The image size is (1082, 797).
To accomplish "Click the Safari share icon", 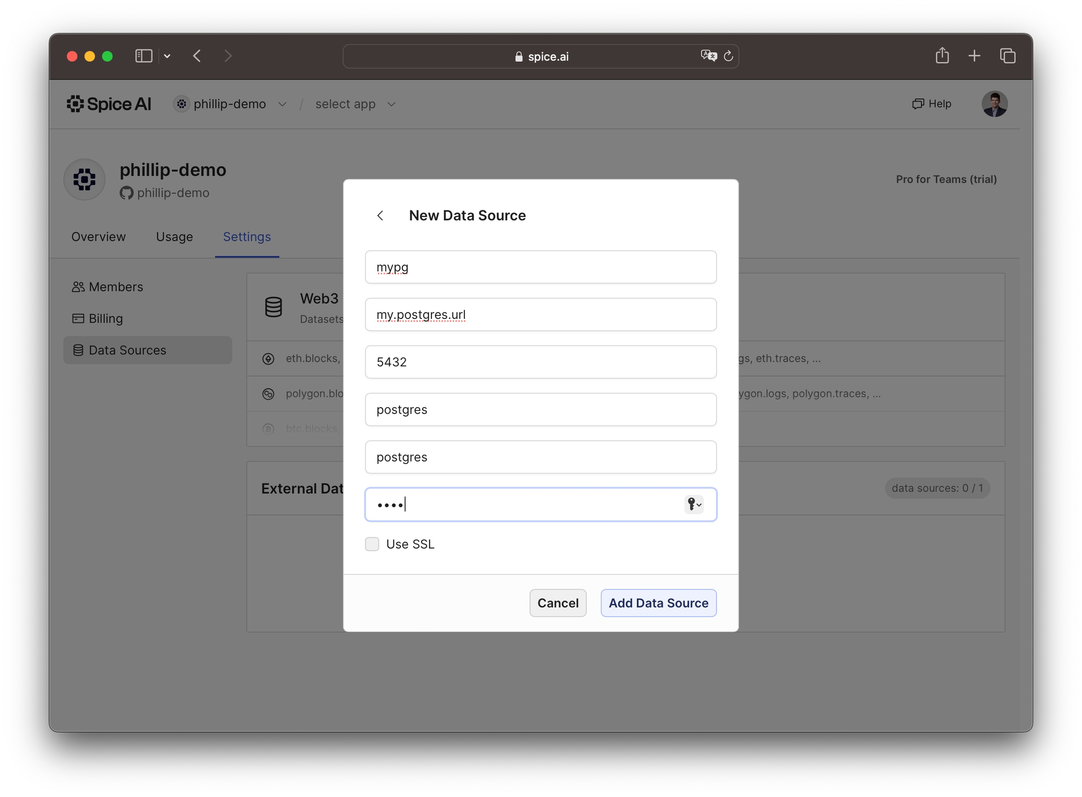I will pyautogui.click(x=942, y=56).
